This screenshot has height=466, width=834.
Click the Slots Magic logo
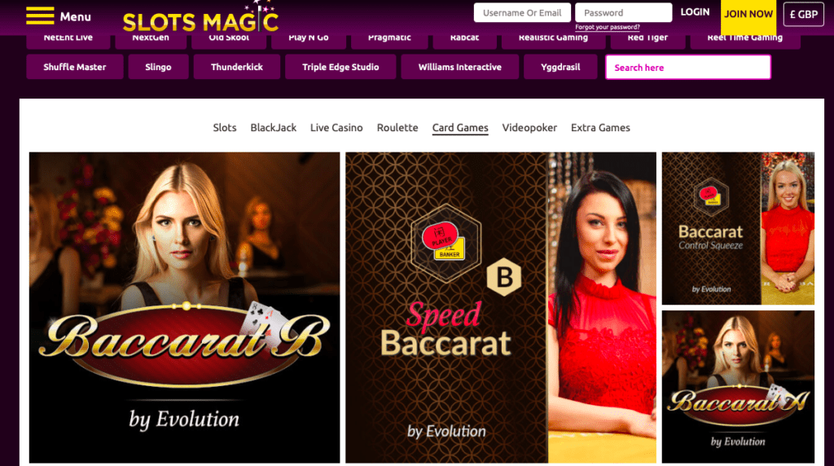[201, 18]
